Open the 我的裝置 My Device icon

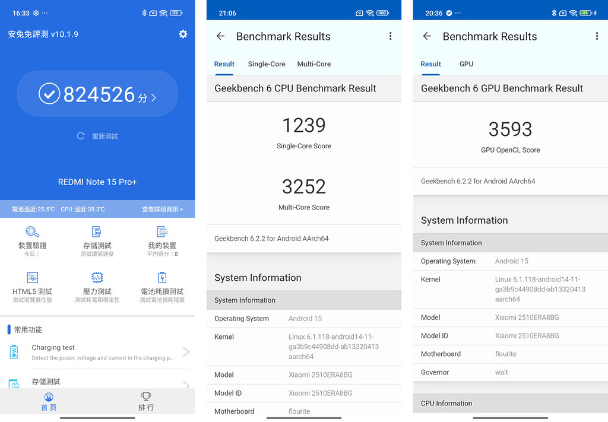(163, 231)
